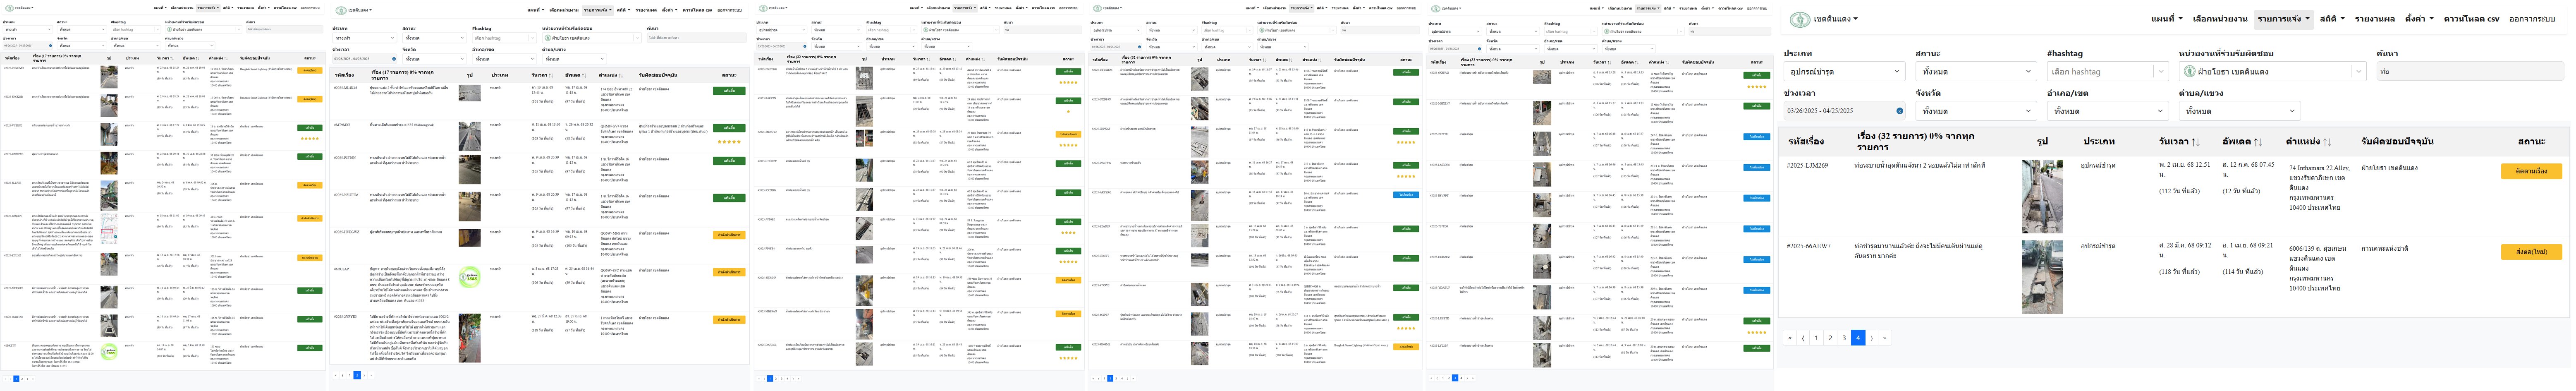
Task: Open the photo thumbnail for report #2025-66AEW7
Action: [x=2042, y=276]
